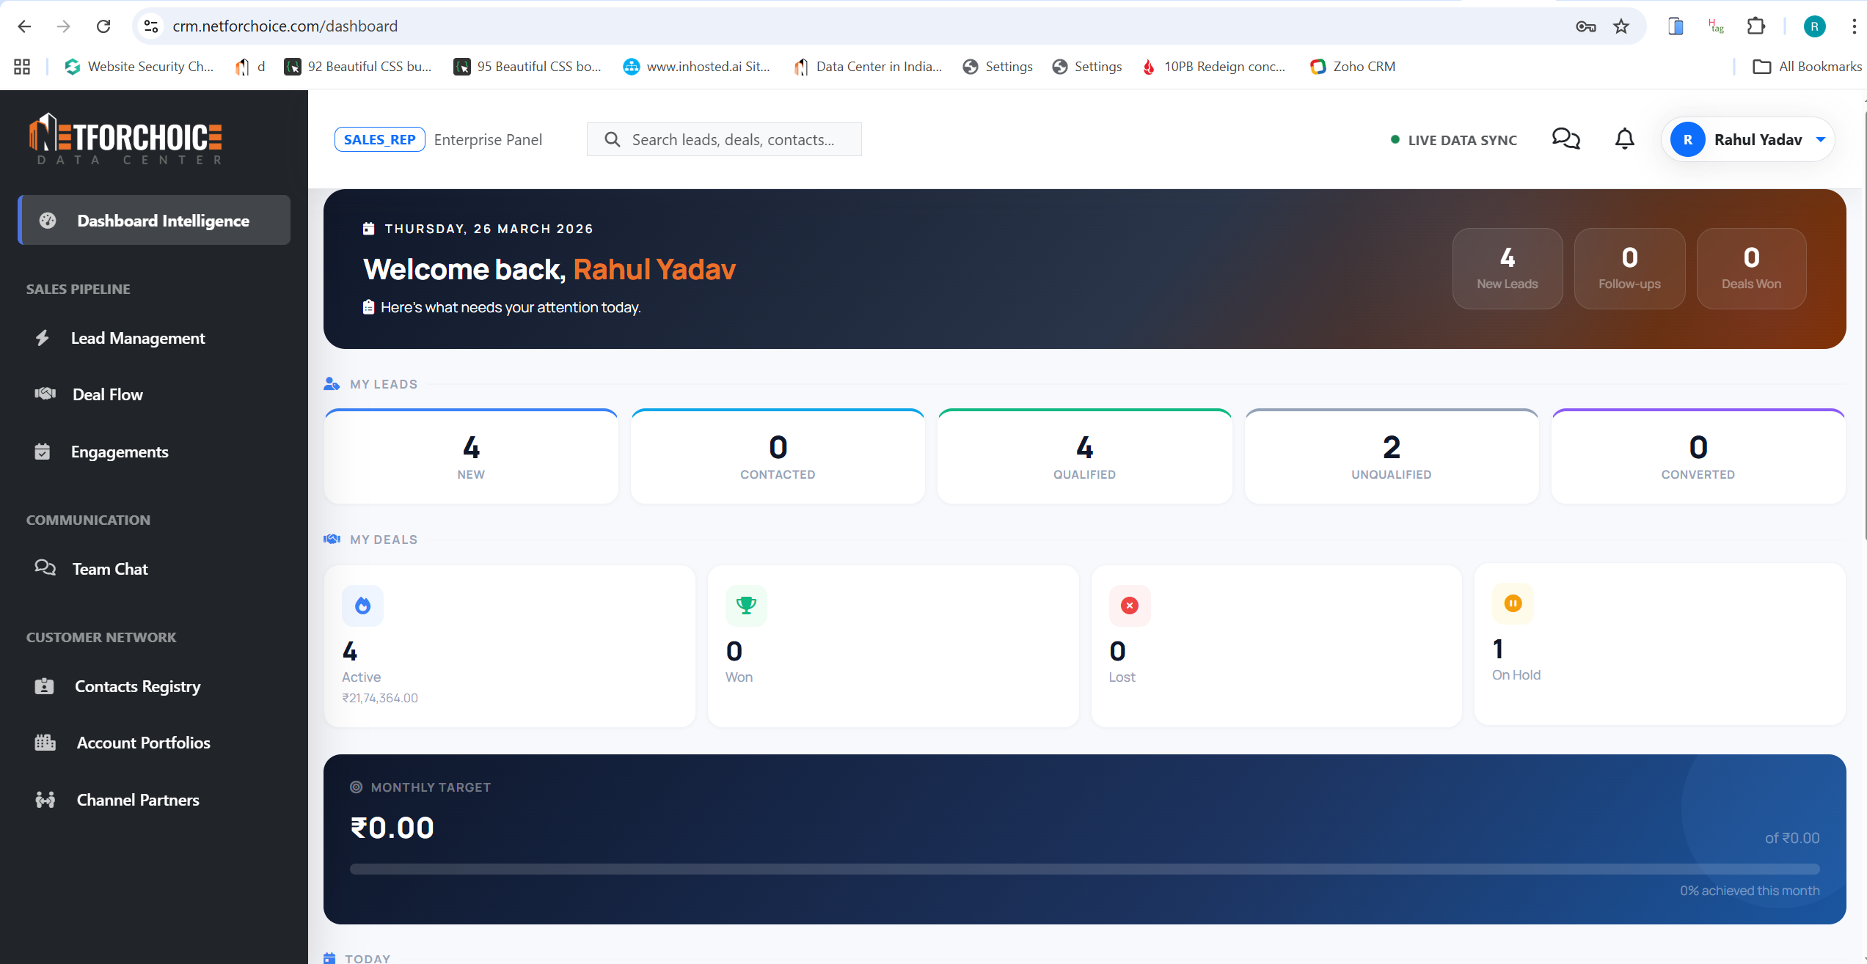Viewport: 1867px width, 964px height.
Task: Select Channel Partners sidebar item
Action: [x=138, y=800]
